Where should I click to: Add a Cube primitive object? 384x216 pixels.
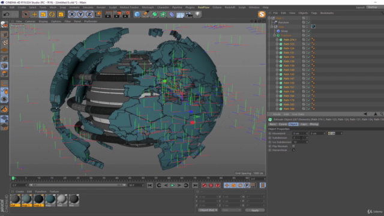137,14
